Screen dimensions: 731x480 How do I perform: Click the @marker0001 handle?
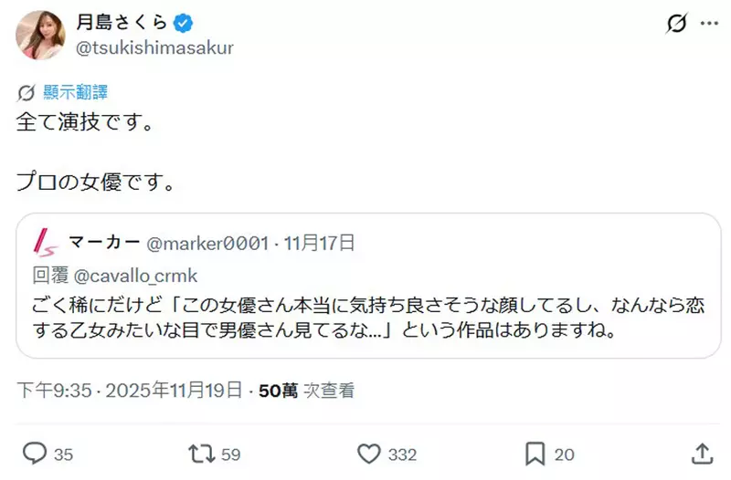207,243
